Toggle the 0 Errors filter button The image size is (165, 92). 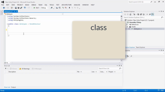(x=13, y=69)
